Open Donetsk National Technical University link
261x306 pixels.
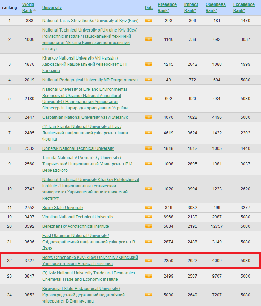tap(78, 148)
